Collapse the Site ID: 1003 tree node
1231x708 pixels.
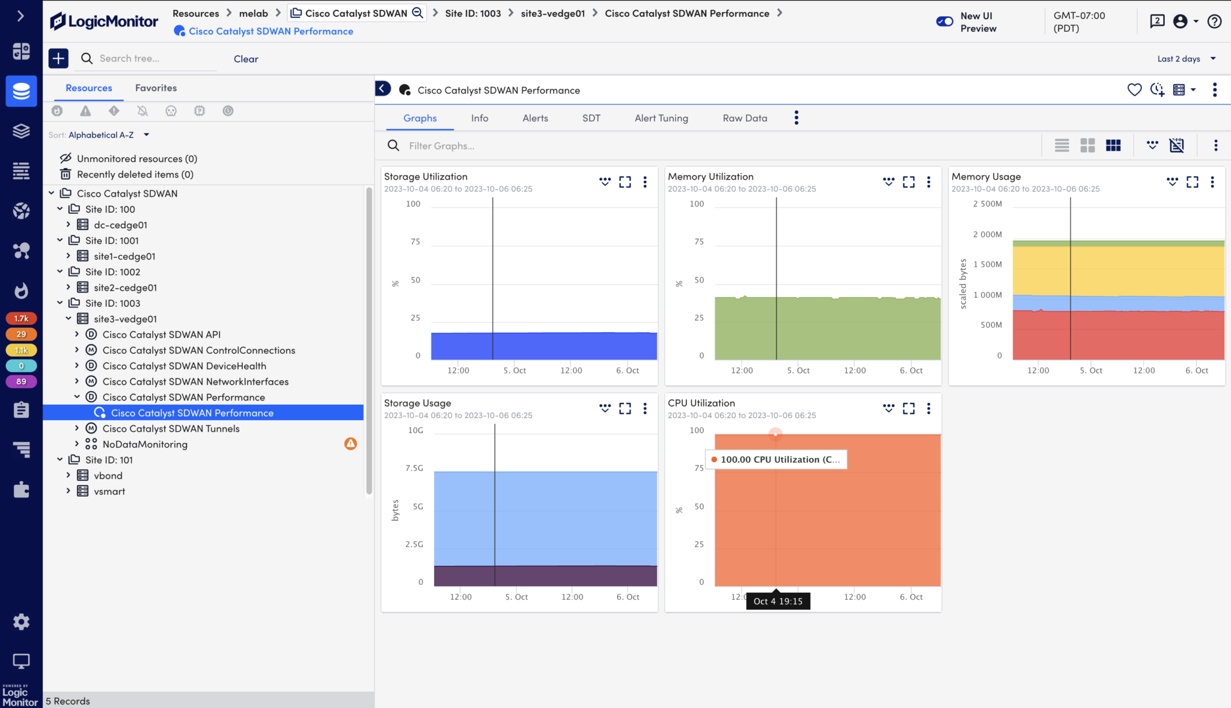pyautogui.click(x=60, y=303)
